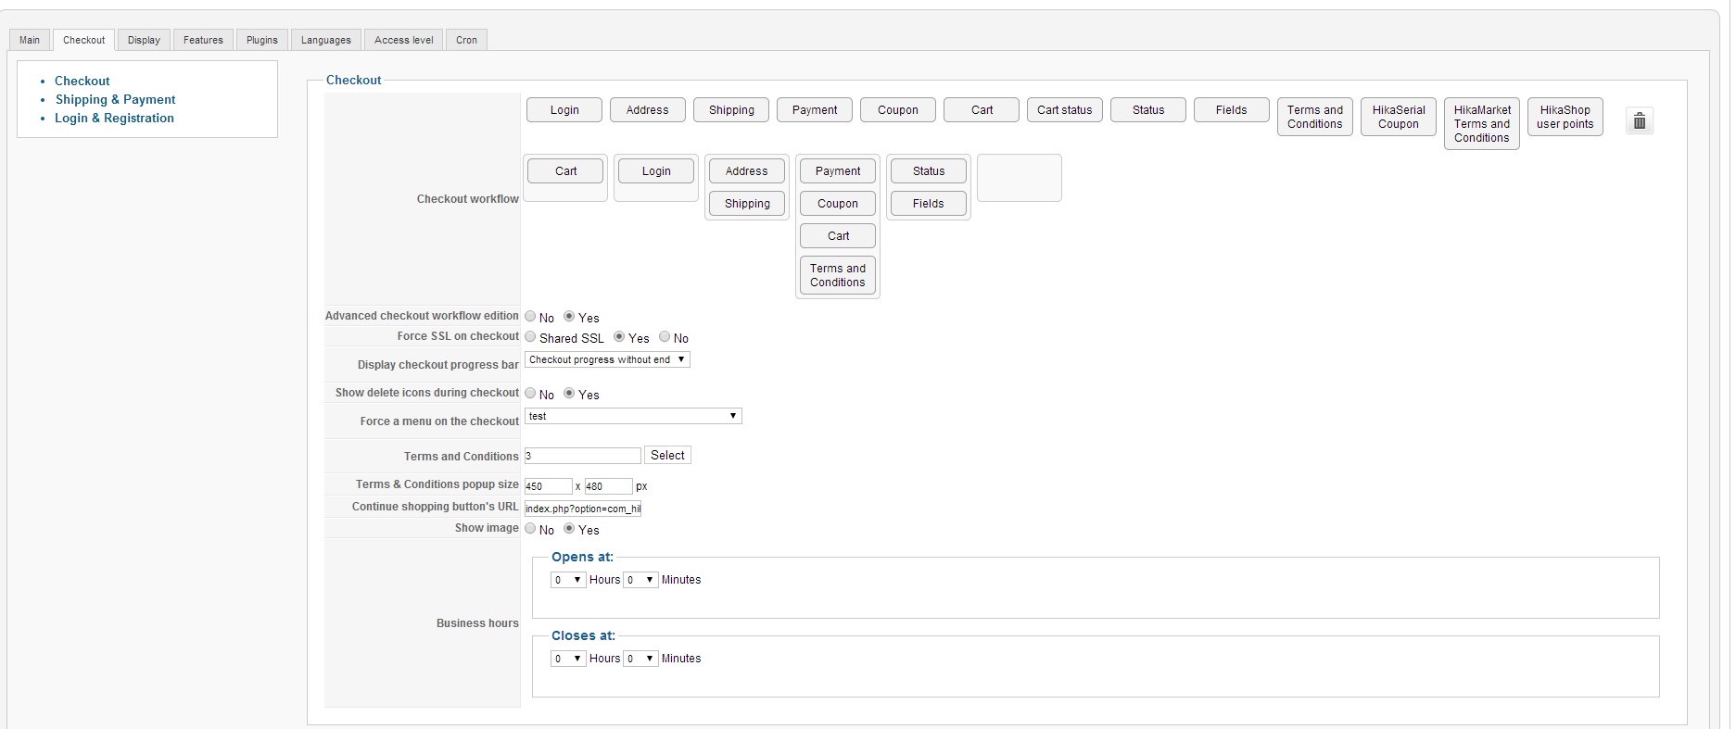Open the Opens at Hours dropdown

coord(567,580)
